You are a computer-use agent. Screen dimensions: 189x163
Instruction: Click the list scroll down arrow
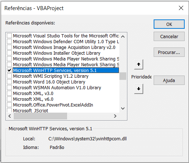[x=123, y=108]
